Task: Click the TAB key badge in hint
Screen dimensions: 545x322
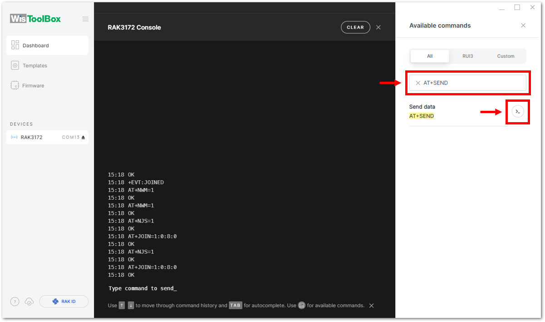Action: (x=236, y=306)
